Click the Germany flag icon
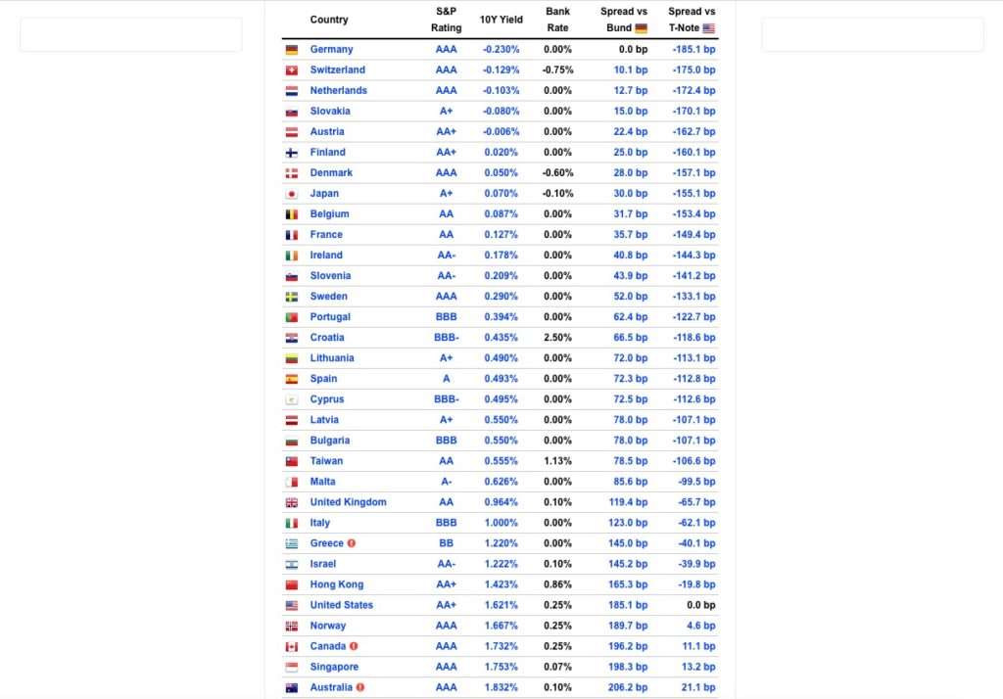The height and width of the screenshot is (699, 1003). click(x=292, y=50)
